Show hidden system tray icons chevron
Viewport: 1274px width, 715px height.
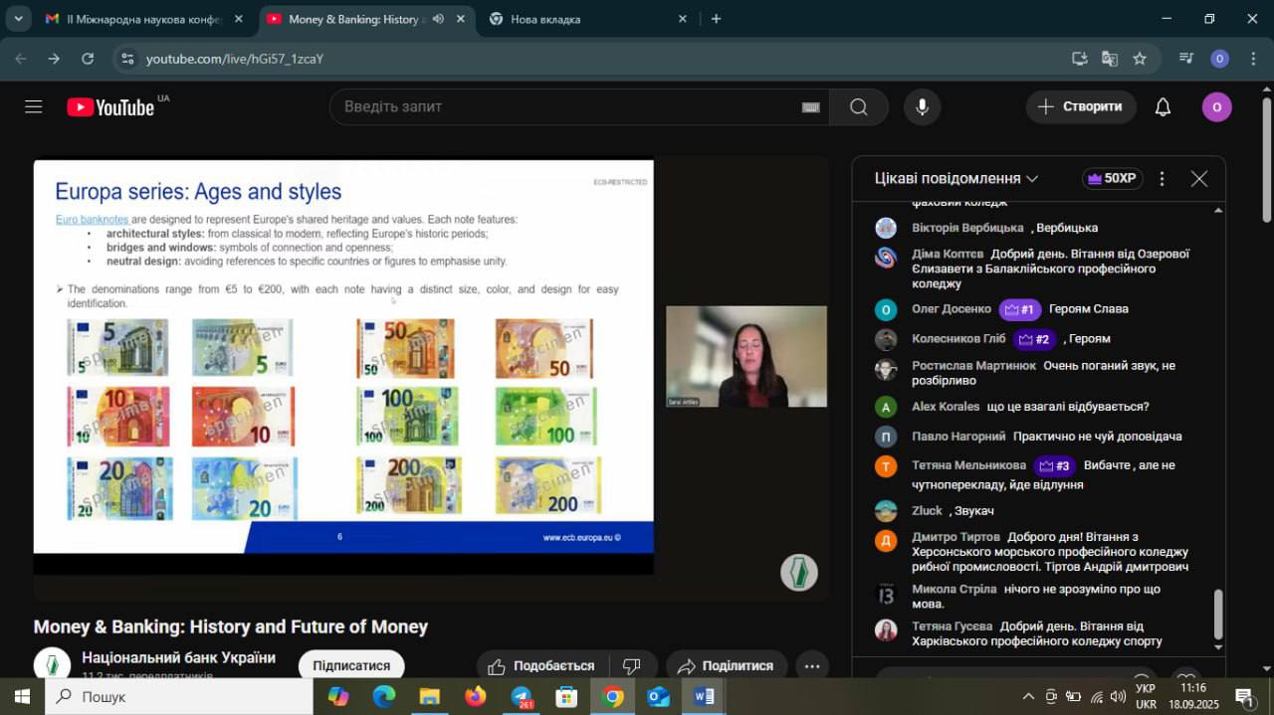(x=1028, y=696)
